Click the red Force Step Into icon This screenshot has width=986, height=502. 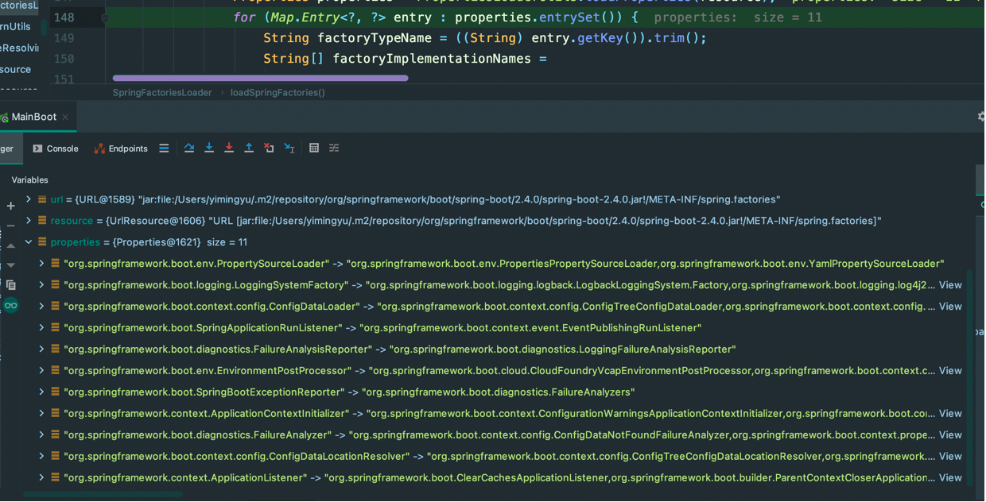[229, 149]
